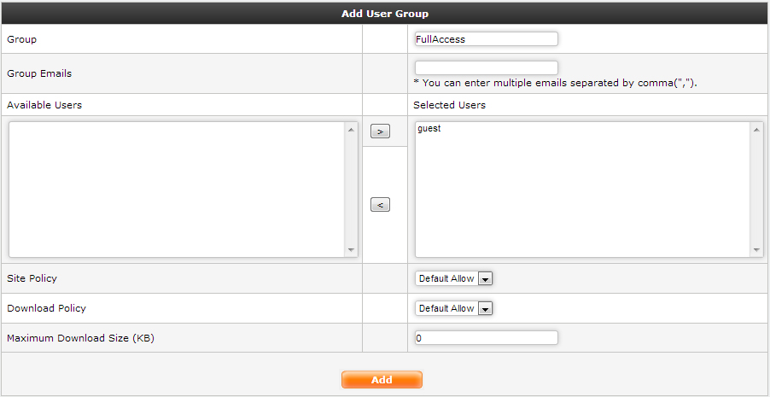Select guest in Selected Users list
Image resolution: width=770 pixels, height=397 pixels.
pos(429,129)
